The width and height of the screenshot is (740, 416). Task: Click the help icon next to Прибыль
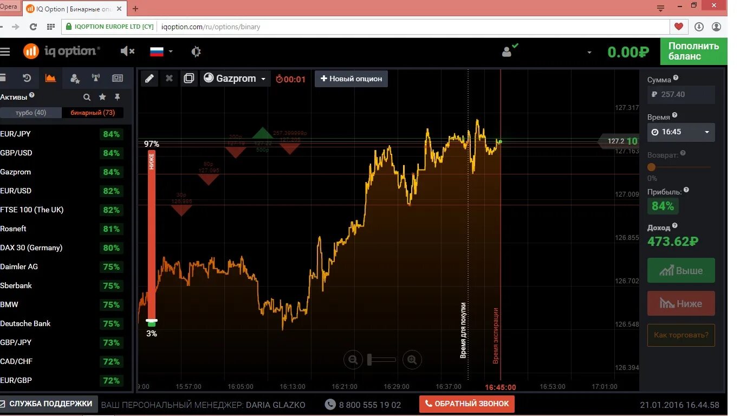click(x=686, y=190)
